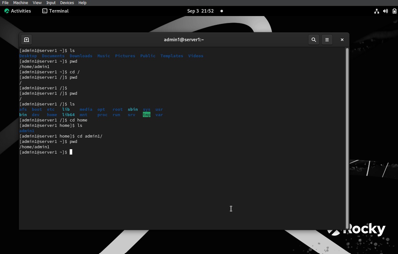Click the opt directory entry
This screenshot has height=254, width=398.
click(101, 110)
